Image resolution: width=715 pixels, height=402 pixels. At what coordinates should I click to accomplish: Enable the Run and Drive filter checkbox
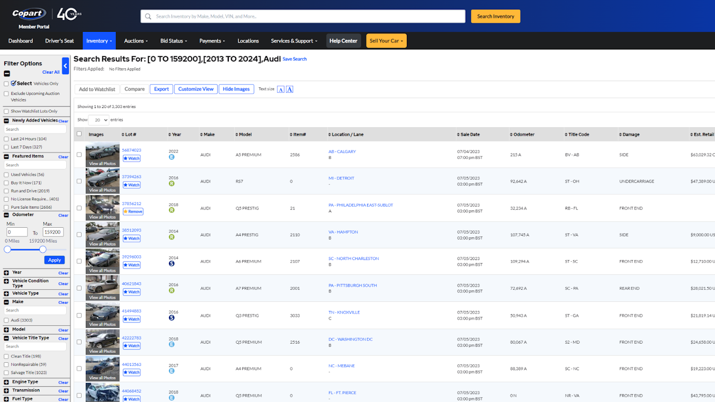(x=6, y=191)
